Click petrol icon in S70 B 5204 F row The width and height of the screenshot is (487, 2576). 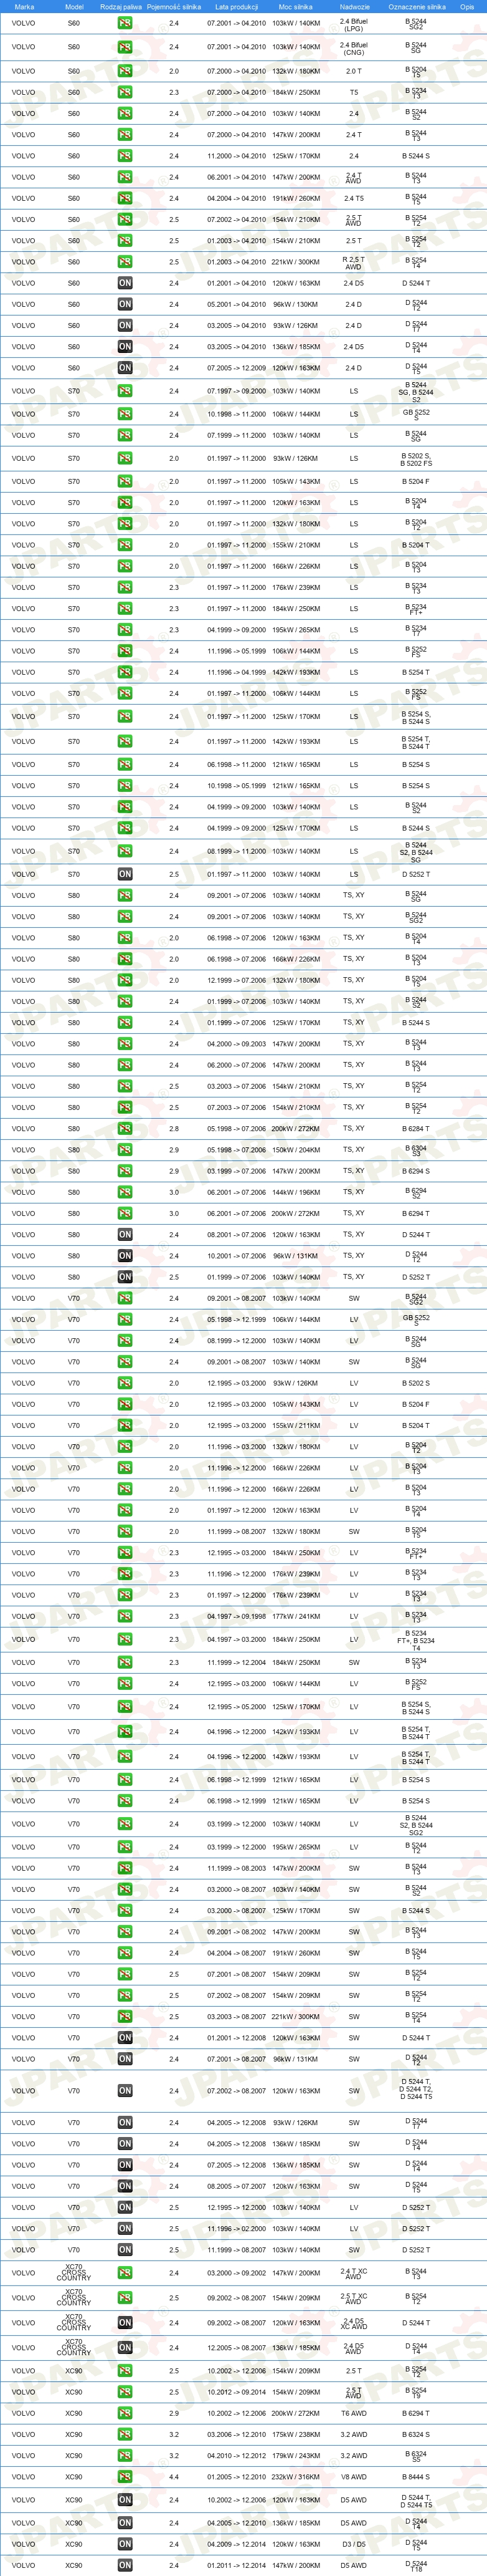point(125,481)
